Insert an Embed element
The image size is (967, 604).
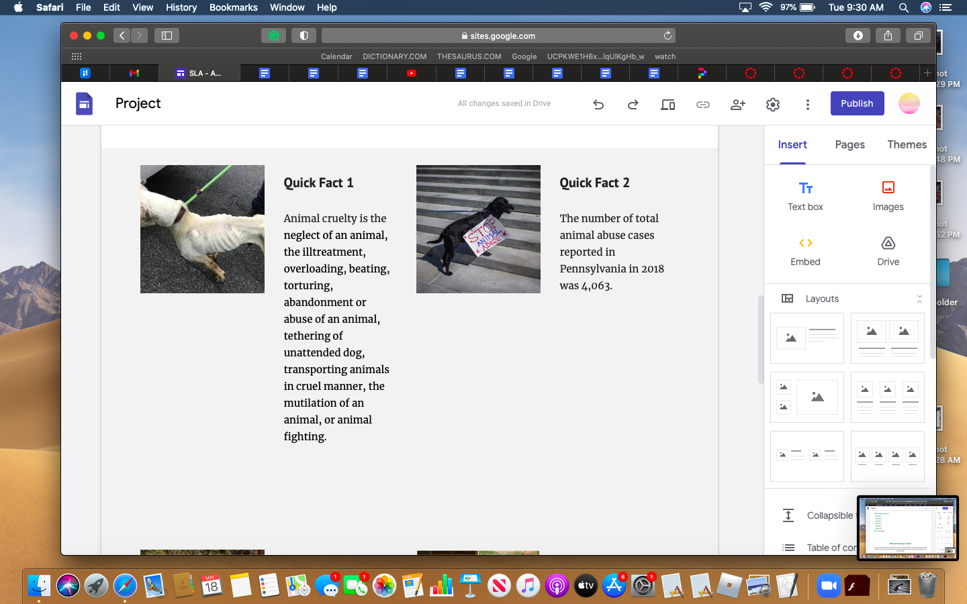(x=805, y=250)
